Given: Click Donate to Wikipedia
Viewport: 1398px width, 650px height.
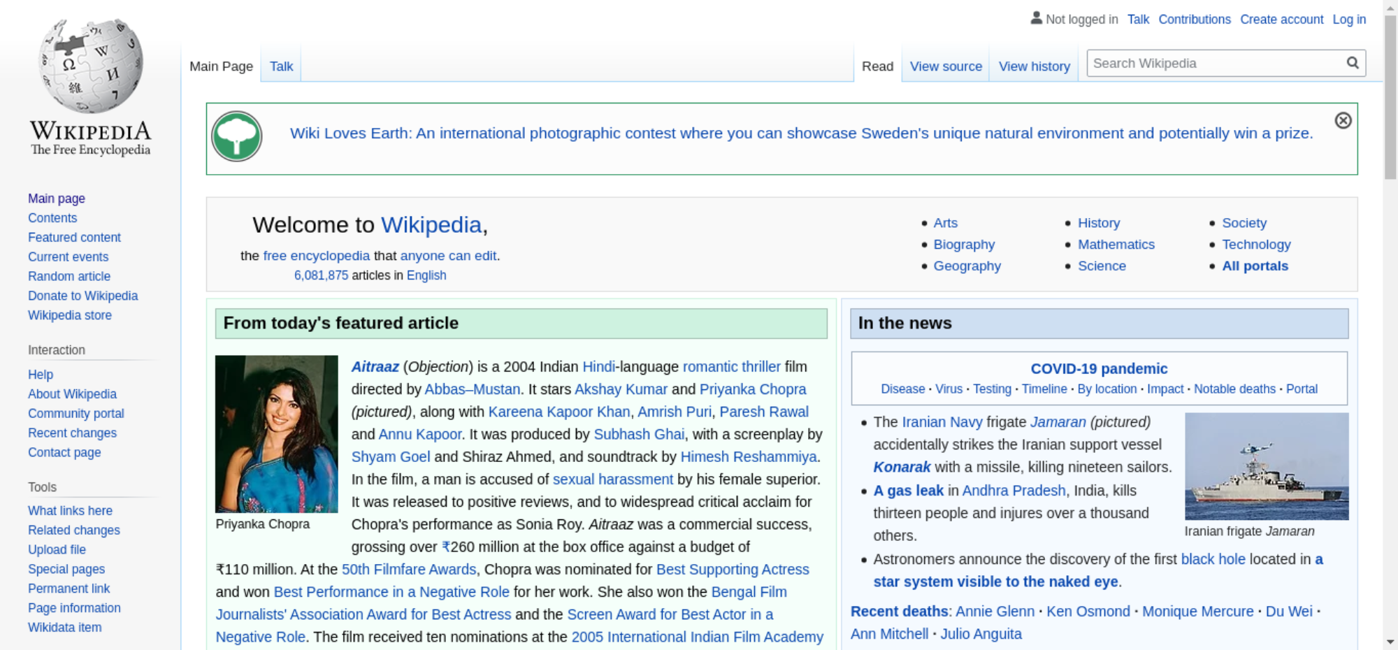Looking at the screenshot, I should tap(82, 296).
